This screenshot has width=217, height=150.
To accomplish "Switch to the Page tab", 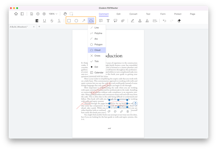I will 193,14.
